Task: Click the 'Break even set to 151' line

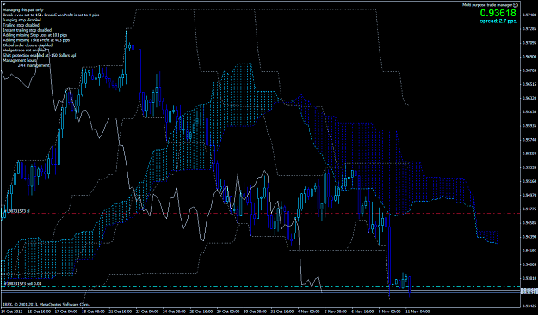Action: click(x=51, y=15)
